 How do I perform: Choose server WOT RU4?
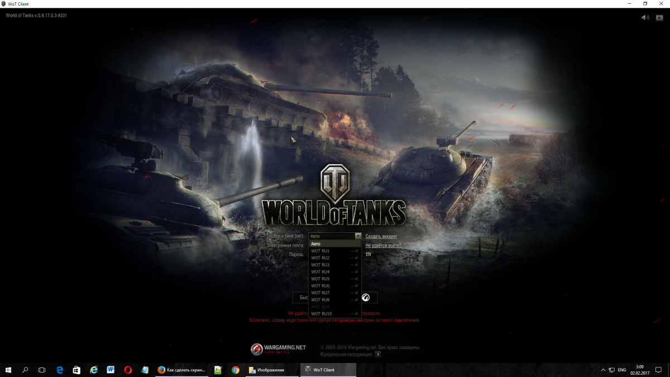point(335,272)
